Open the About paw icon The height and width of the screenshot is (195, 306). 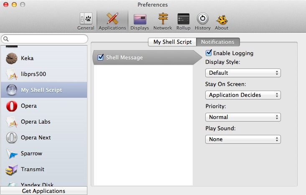pyautogui.click(x=222, y=21)
